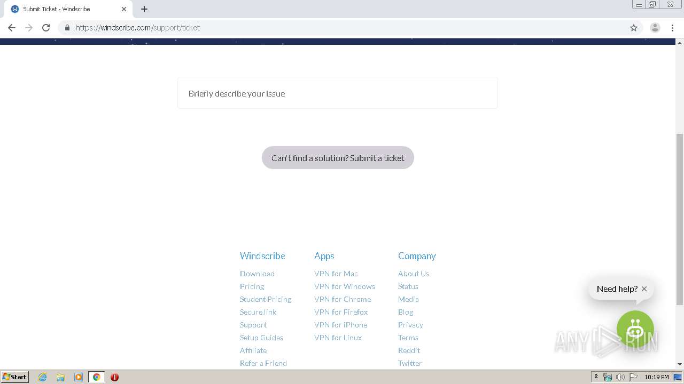684x384 pixels.
Task: Open the Privacy link
Action: click(410, 325)
